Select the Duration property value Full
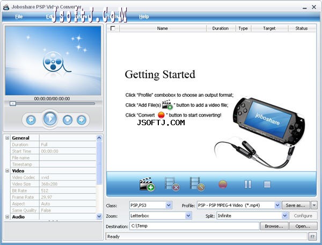The image size is (322, 245). pos(68,145)
